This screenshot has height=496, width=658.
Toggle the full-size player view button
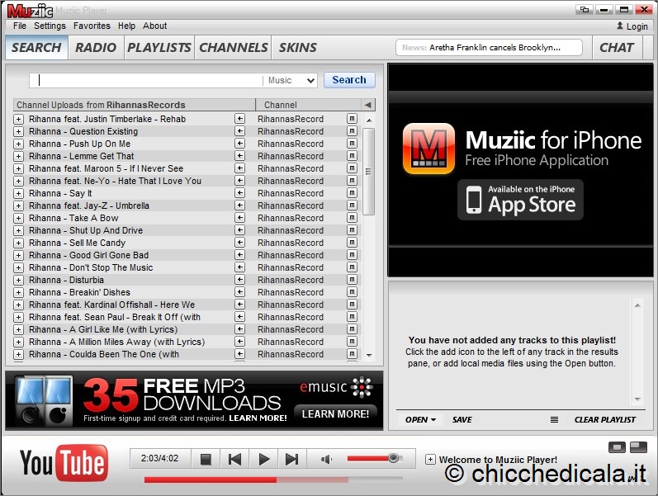(637, 447)
